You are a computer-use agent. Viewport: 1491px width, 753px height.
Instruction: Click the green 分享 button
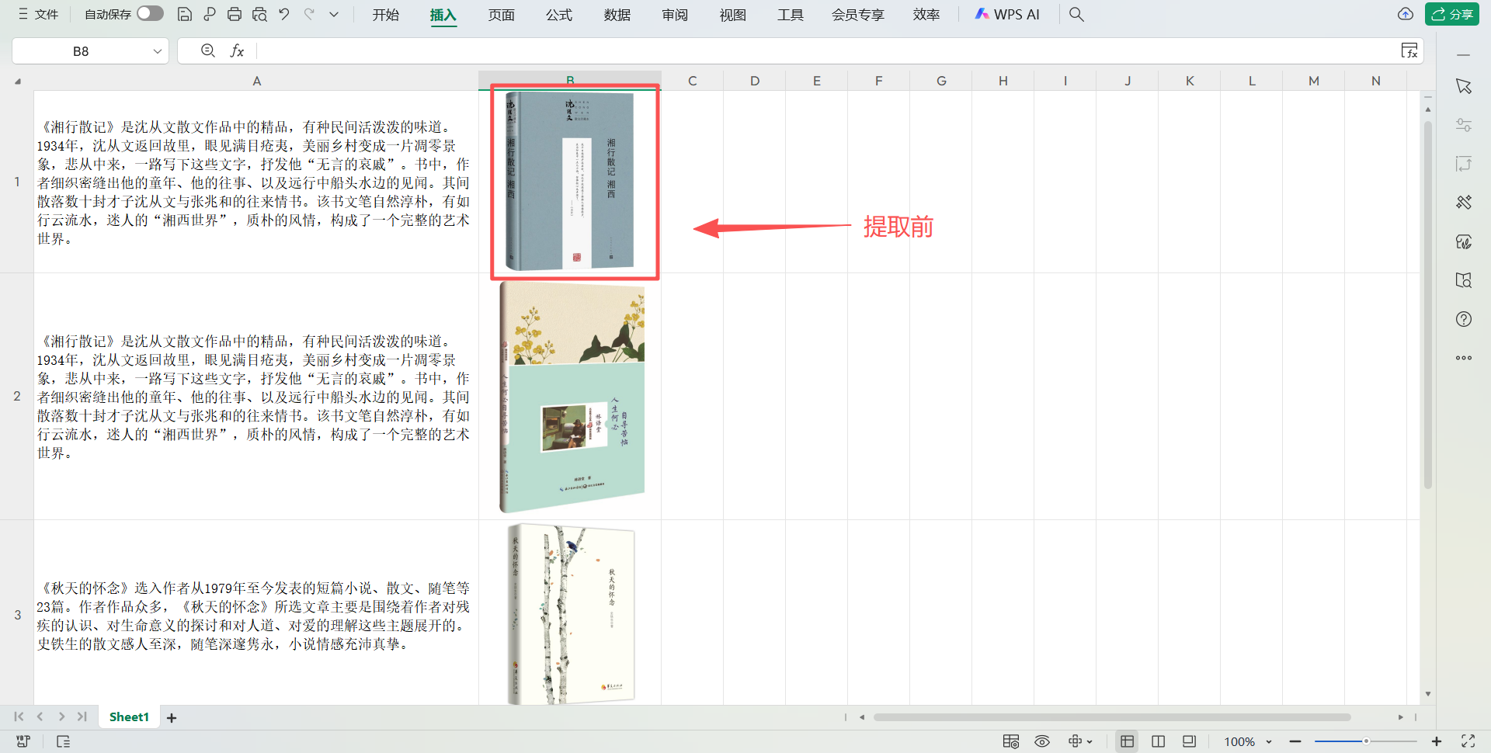pyautogui.click(x=1451, y=14)
